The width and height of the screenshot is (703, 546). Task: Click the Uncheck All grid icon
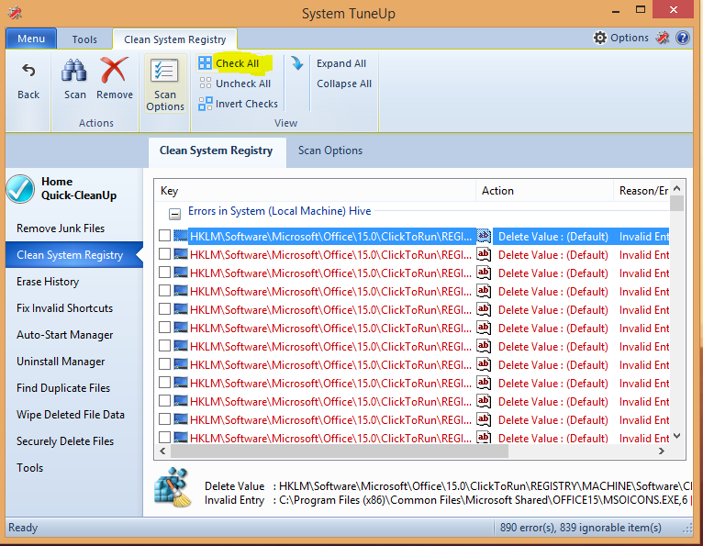click(206, 83)
